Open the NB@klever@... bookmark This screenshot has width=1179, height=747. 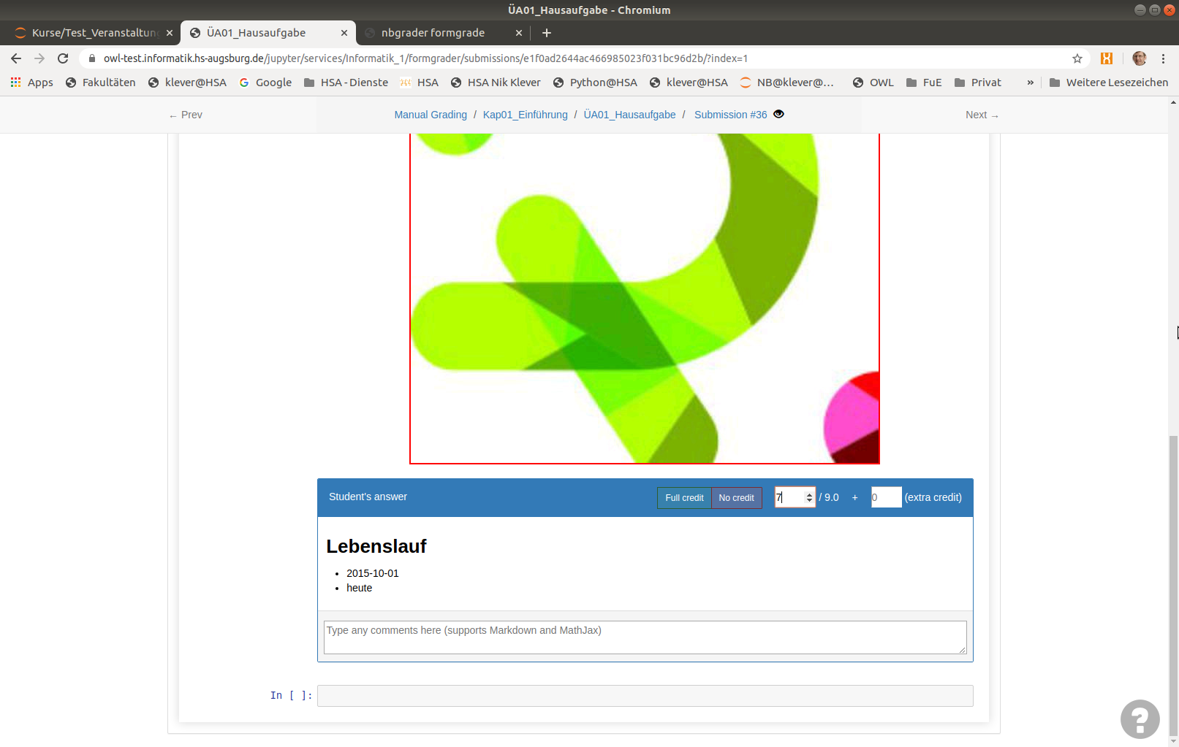(786, 83)
